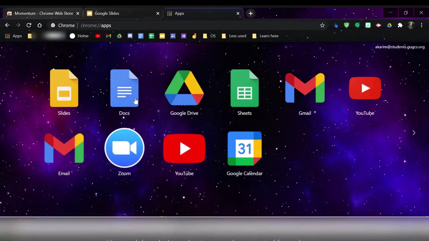Open the Drive bookmark in bookmarks bar

[119, 36]
